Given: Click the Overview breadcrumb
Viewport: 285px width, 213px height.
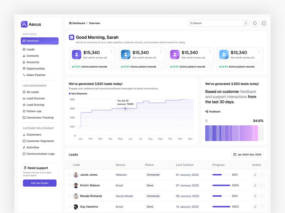Looking at the screenshot, I should (x=94, y=23).
